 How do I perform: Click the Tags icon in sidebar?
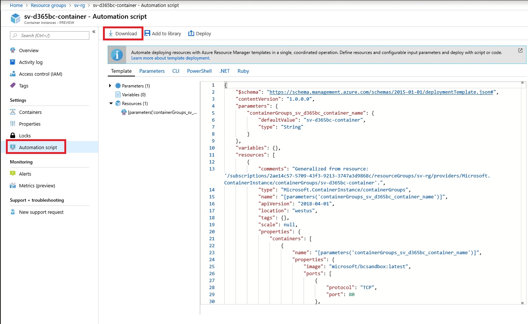(13, 86)
